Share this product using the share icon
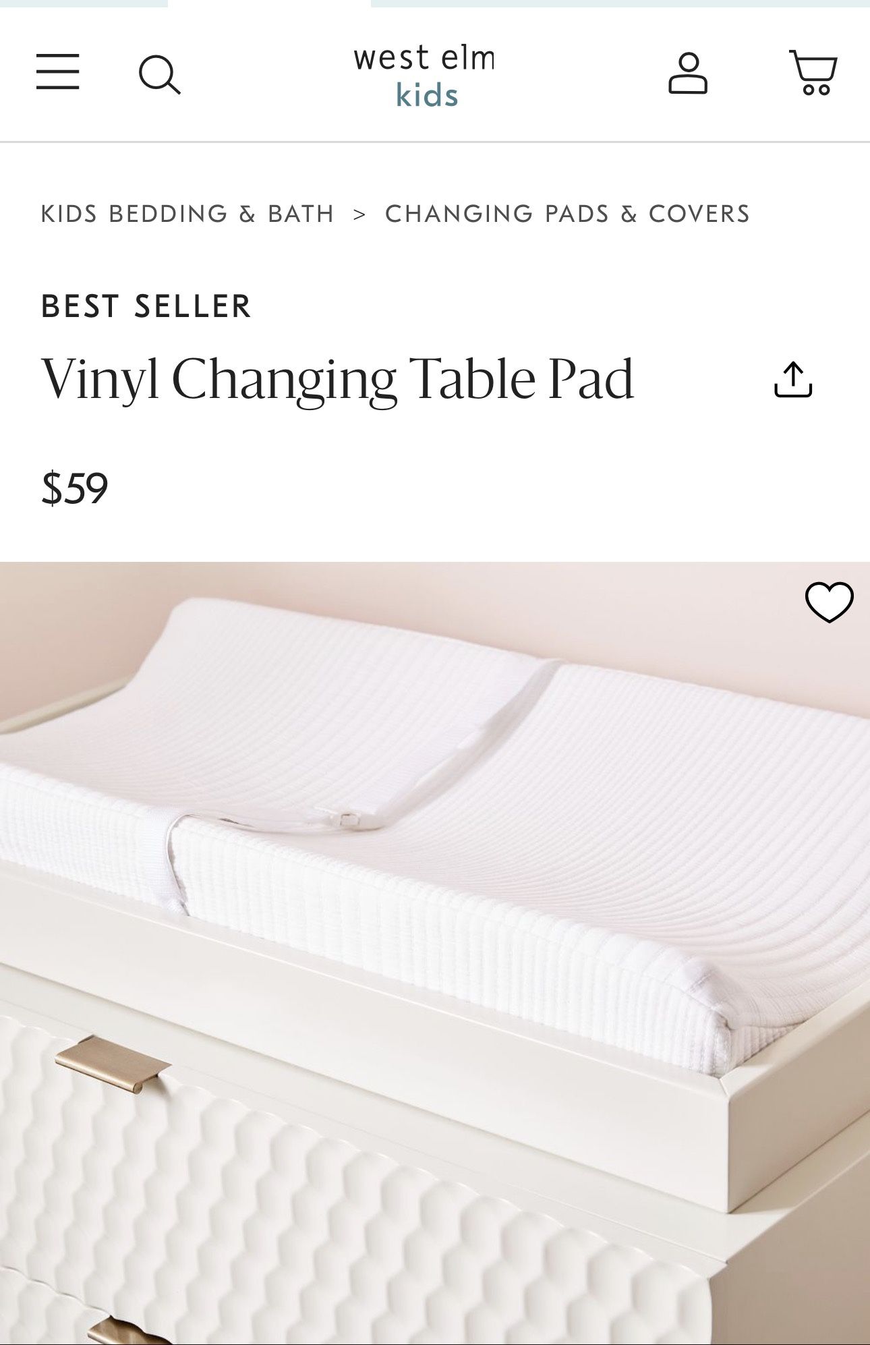The height and width of the screenshot is (1345, 870). pyautogui.click(x=793, y=379)
